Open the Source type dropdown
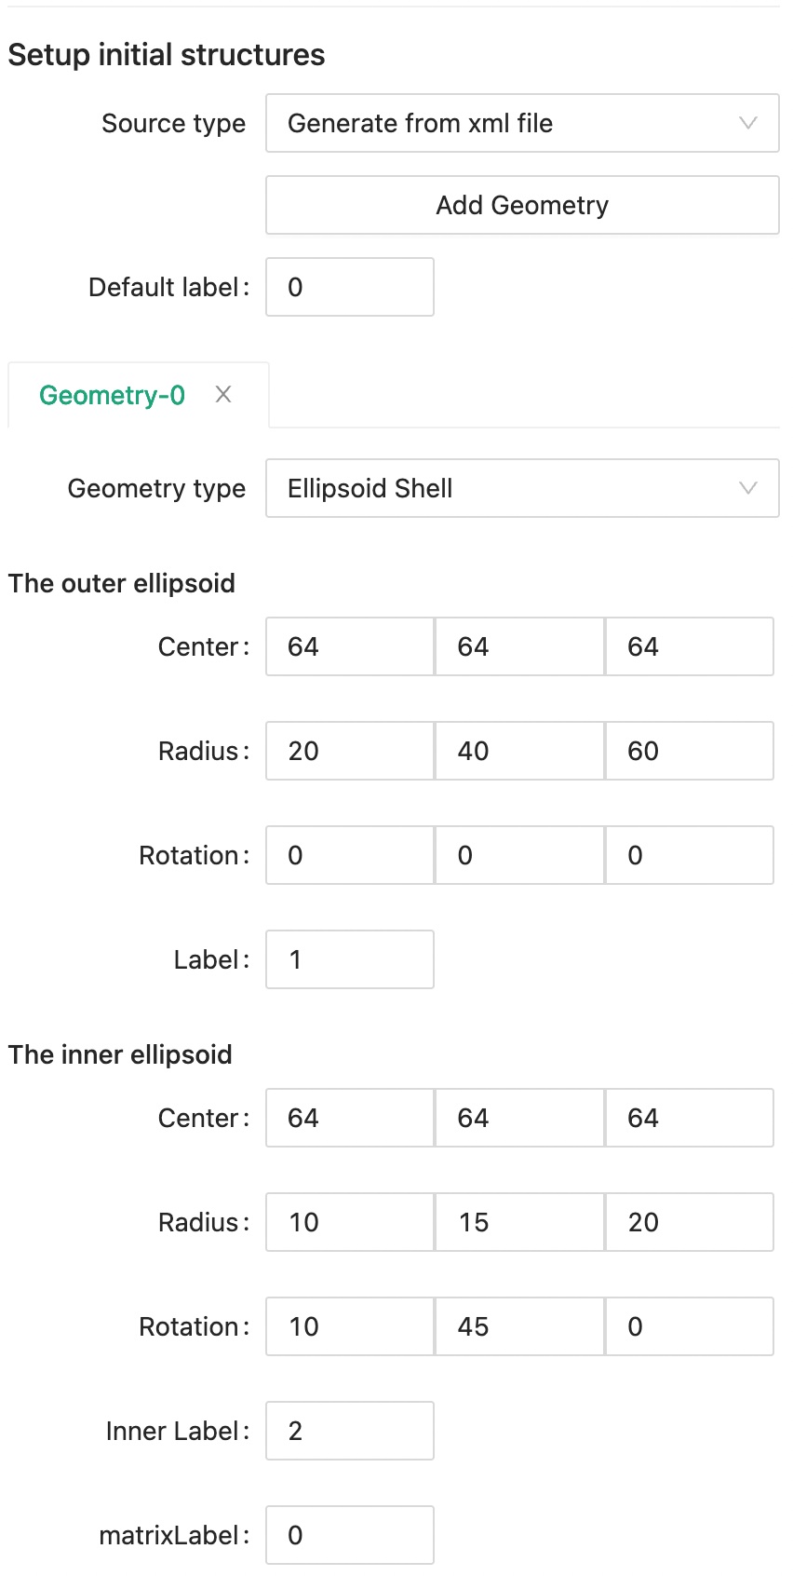This screenshot has width=793, height=1576. (x=521, y=123)
